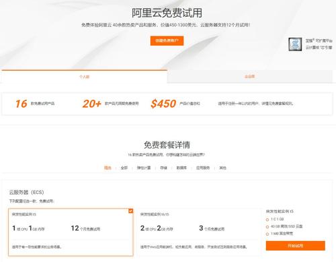The height and width of the screenshot is (262, 336).
Task: Choose the 1核 CPU 1GB 12-month plan card
Action: pyautogui.click(x=71, y=232)
